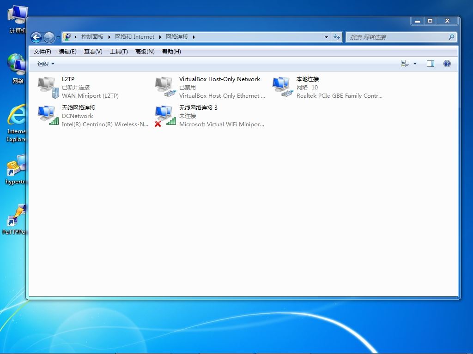Open the hypertrm desktop shortcut
Image resolution: width=473 pixels, height=354 pixels.
pyautogui.click(x=16, y=170)
